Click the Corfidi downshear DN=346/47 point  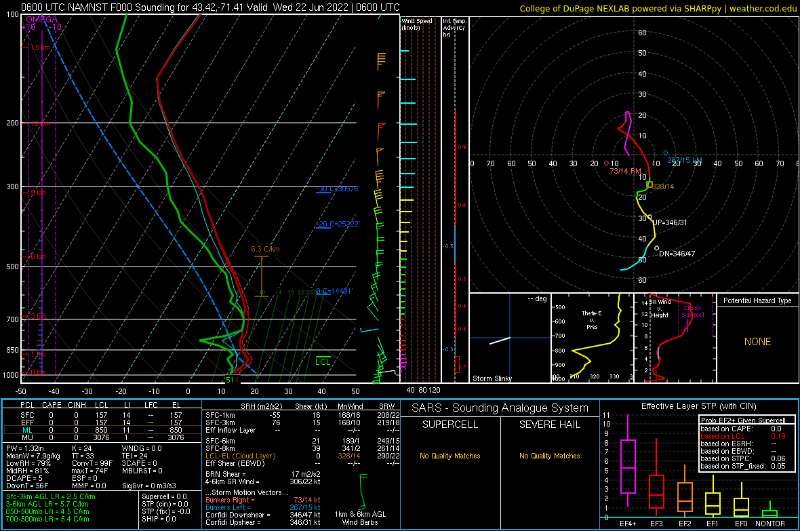[657, 248]
